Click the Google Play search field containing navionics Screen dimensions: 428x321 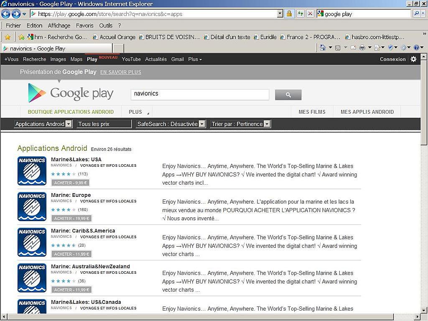tap(200, 94)
